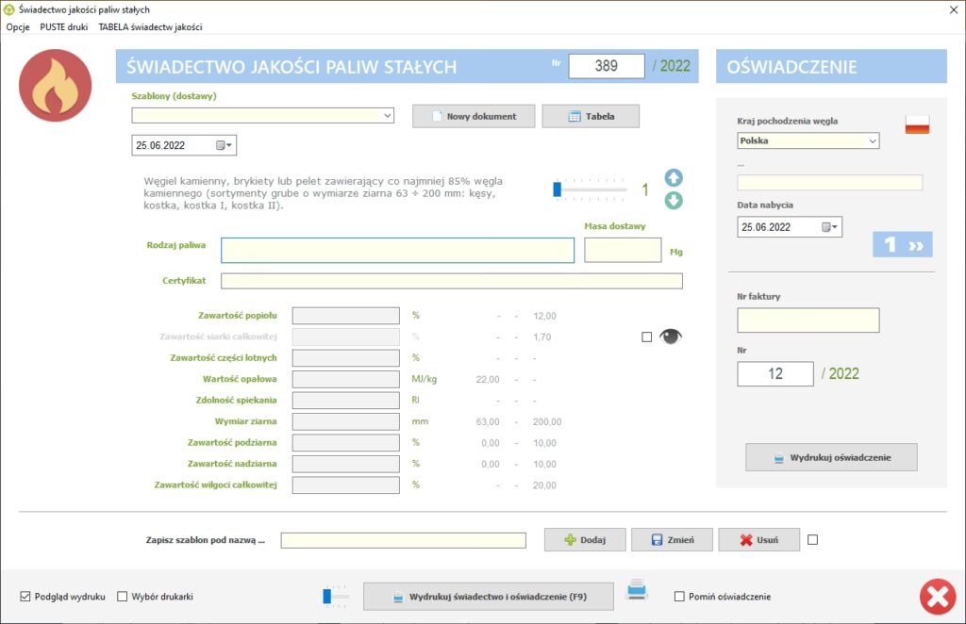Toggle the Podgląd wydruku checkbox
This screenshot has width=966, height=624.
[x=25, y=597]
